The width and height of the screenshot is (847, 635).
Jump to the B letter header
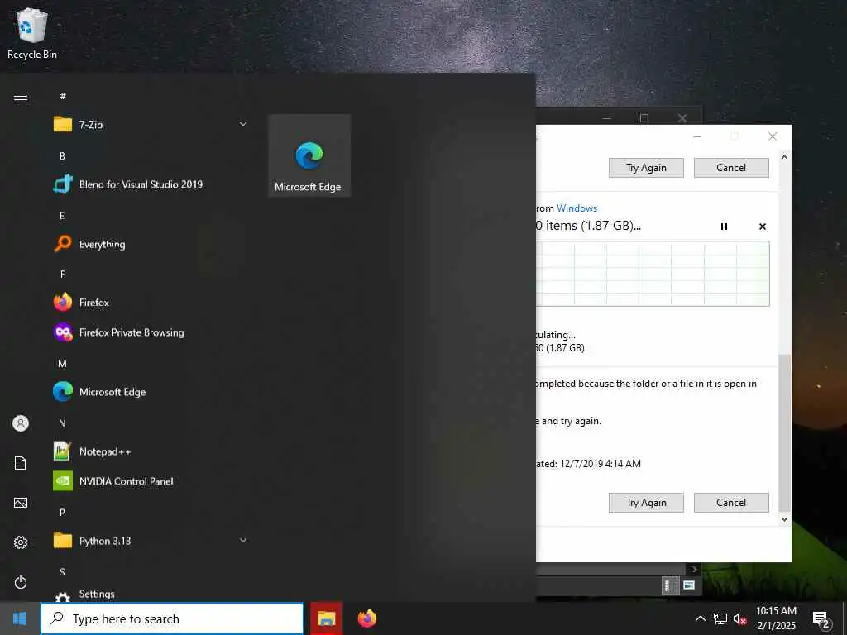pos(62,156)
